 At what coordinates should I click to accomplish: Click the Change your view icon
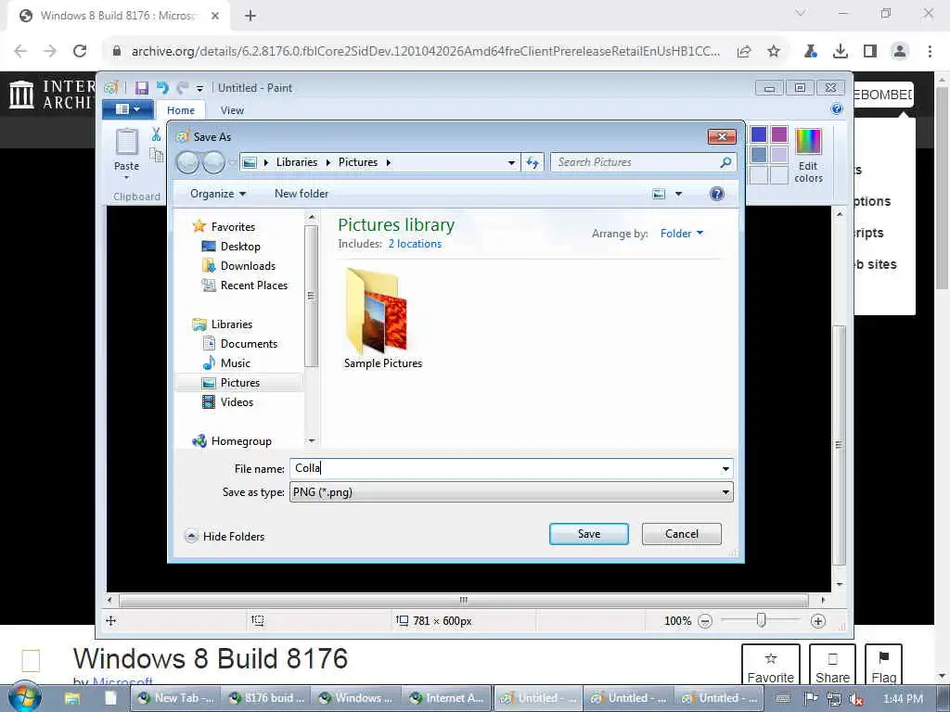(659, 194)
